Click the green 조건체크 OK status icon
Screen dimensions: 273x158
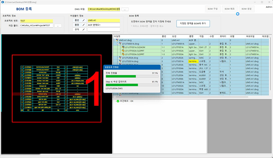click(118, 101)
